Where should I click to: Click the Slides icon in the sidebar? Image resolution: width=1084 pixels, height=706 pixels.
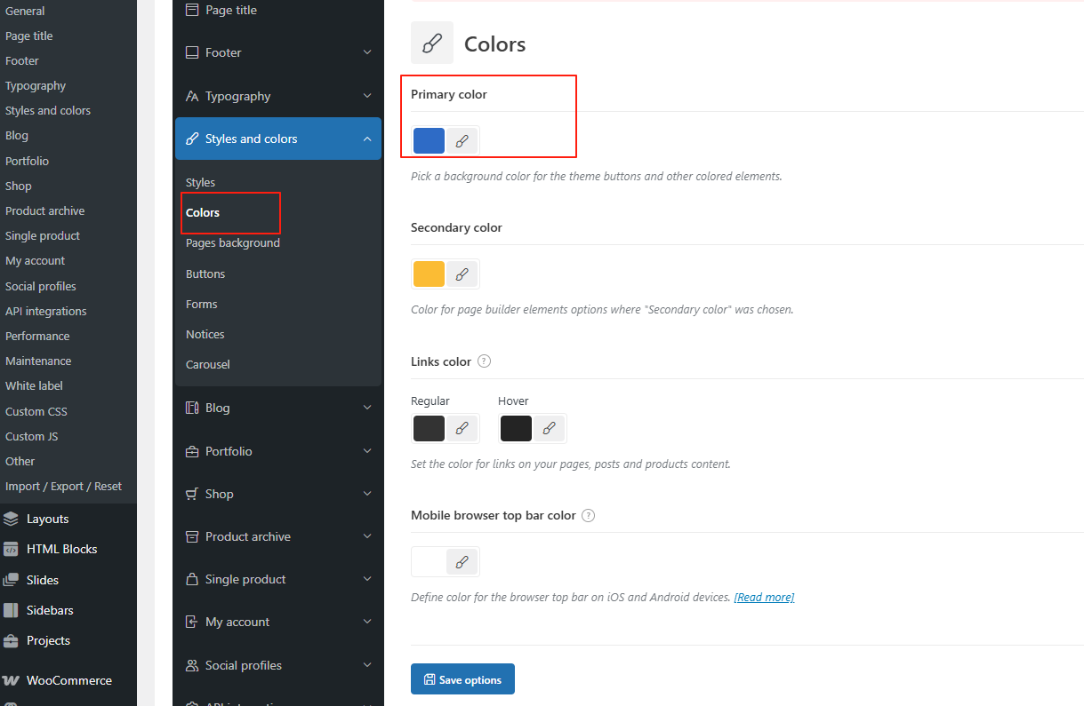click(11, 579)
